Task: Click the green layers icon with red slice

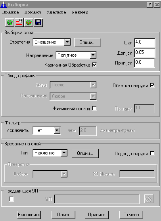Action: coord(29,23)
